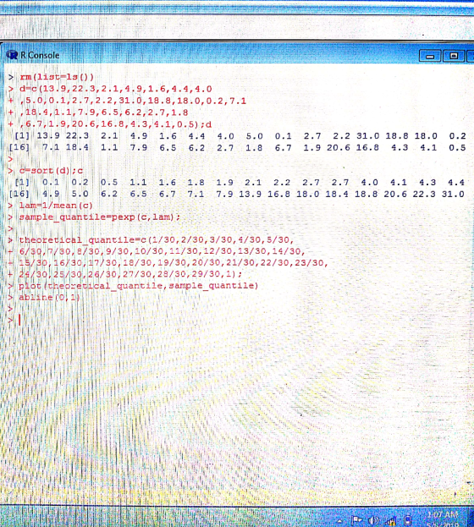474x527 pixels.
Task: Click the continuation line starting ',5.0,0.1,2.7'
Action: click(133, 101)
